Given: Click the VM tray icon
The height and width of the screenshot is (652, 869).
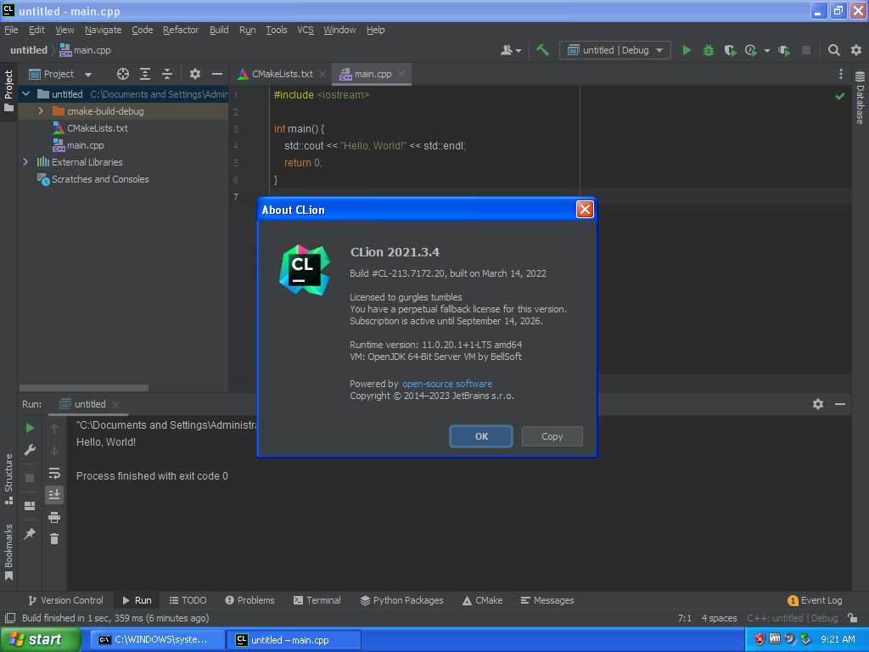Looking at the screenshot, I should click(775, 638).
